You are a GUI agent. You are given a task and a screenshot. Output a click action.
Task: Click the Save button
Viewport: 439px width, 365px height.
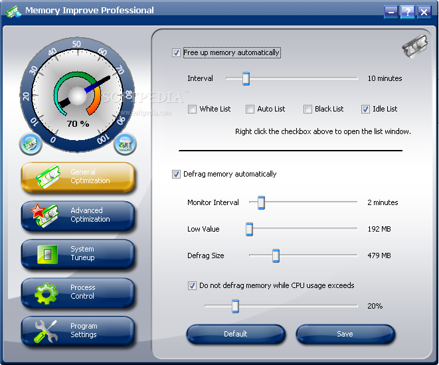[345, 334]
